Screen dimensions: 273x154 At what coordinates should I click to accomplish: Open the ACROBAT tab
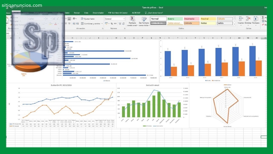point(136,13)
